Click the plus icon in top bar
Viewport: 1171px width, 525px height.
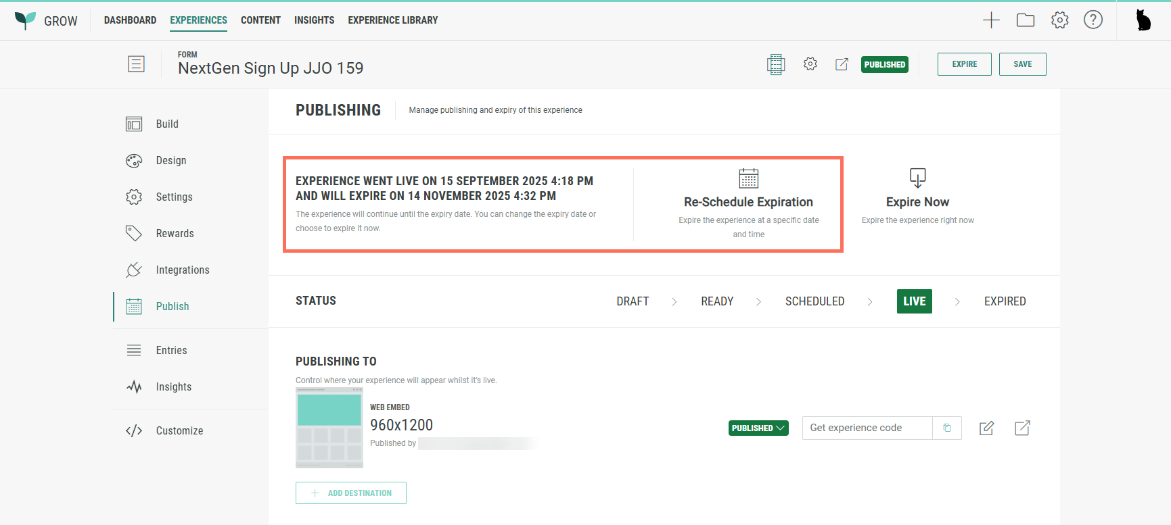pos(991,20)
